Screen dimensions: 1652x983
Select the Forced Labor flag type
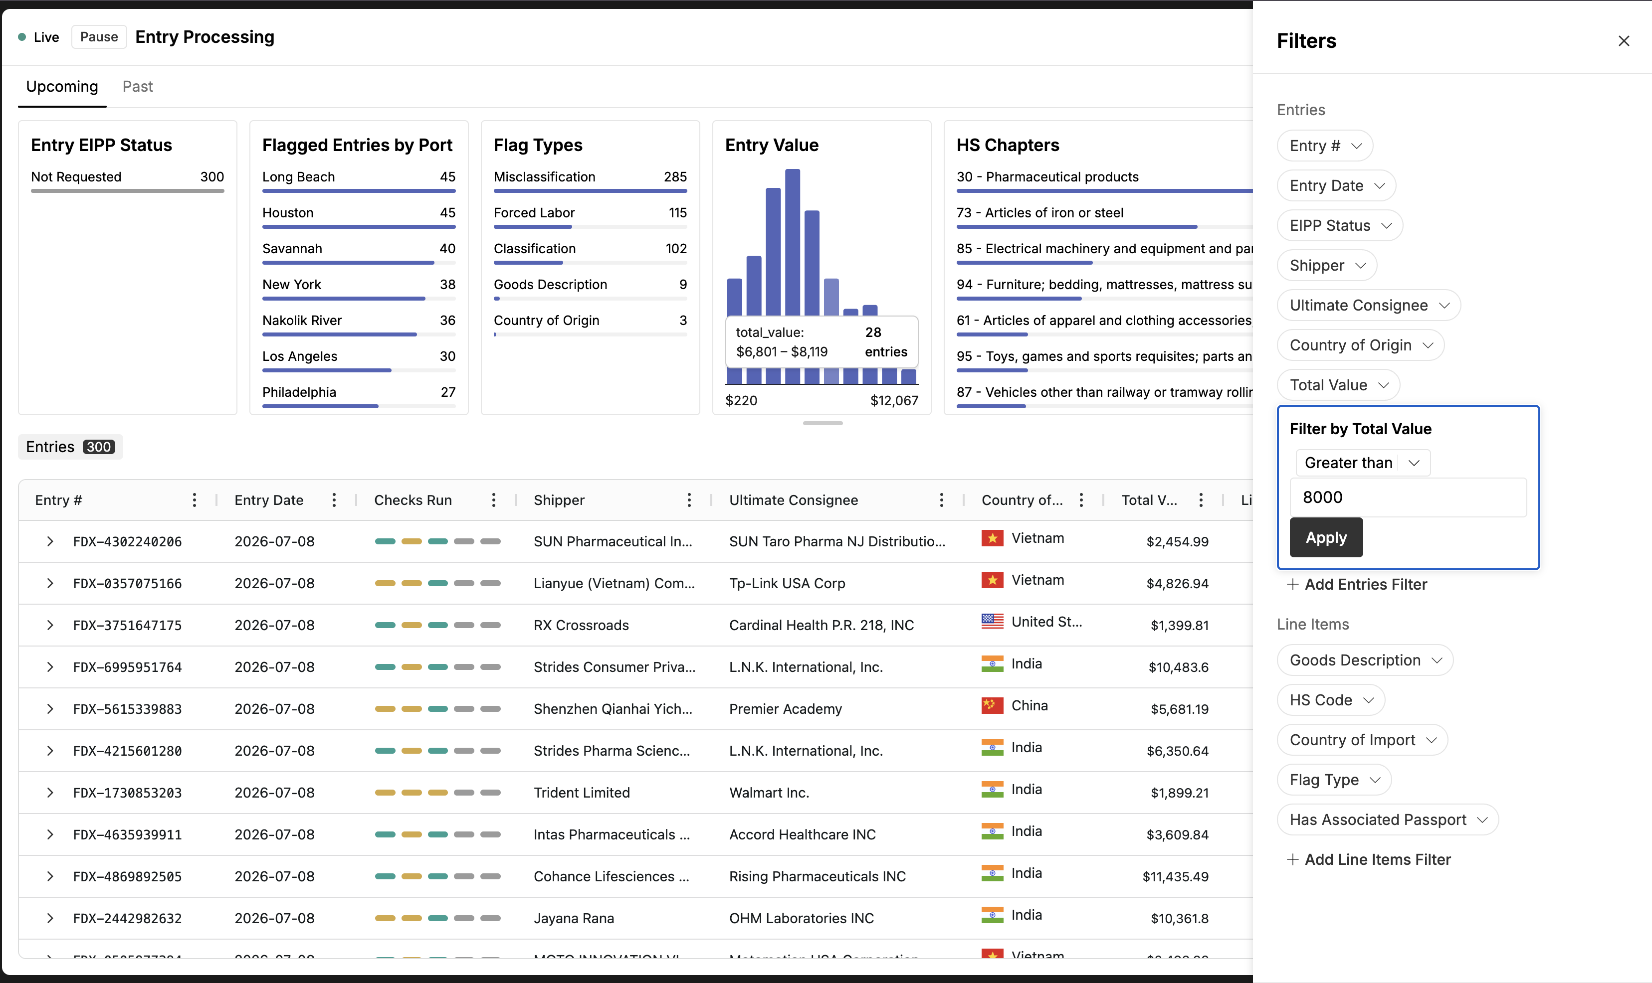[x=590, y=218]
